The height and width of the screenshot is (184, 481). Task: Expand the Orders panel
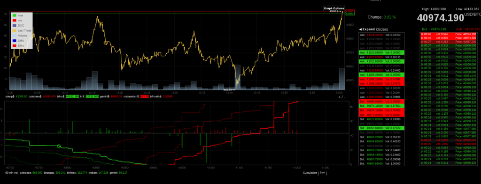tap(367, 29)
